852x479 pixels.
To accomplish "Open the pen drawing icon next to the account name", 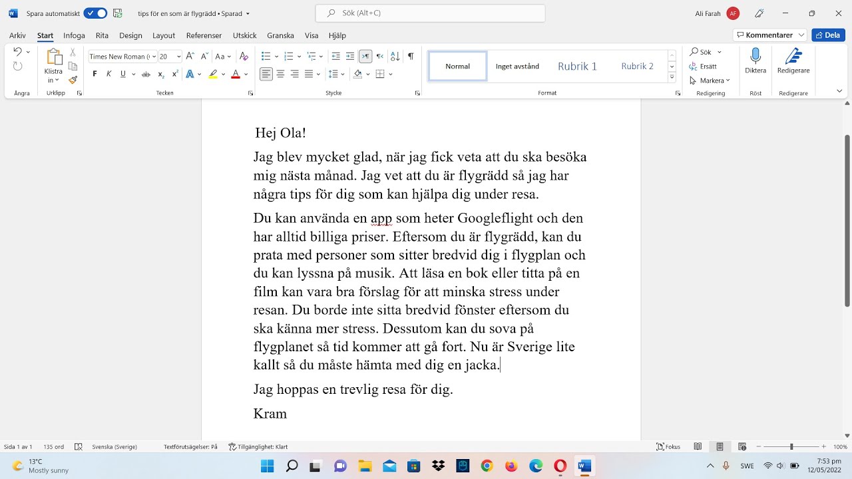I will point(759,13).
